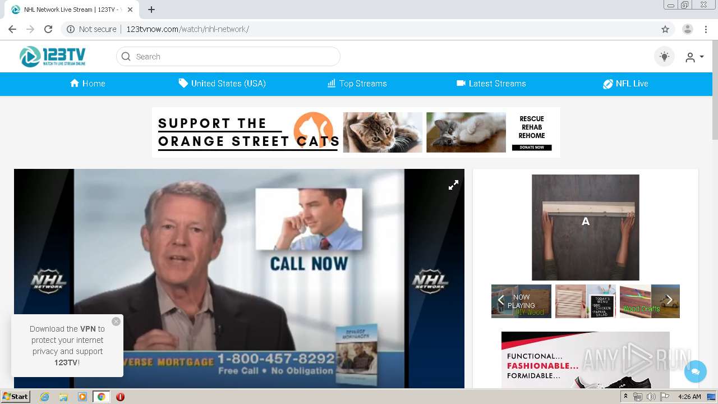Click the taskbar clock 4:26 AM
Viewport: 718px width, 404px height.
(x=689, y=397)
